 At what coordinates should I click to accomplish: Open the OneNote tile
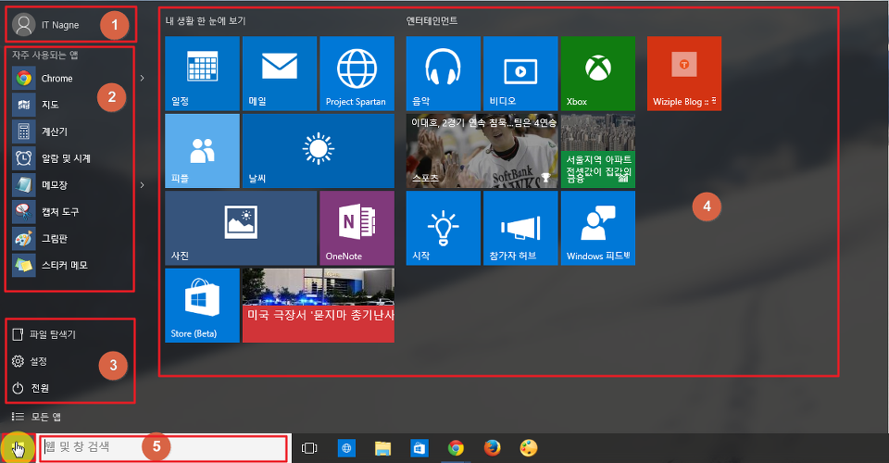tap(357, 228)
